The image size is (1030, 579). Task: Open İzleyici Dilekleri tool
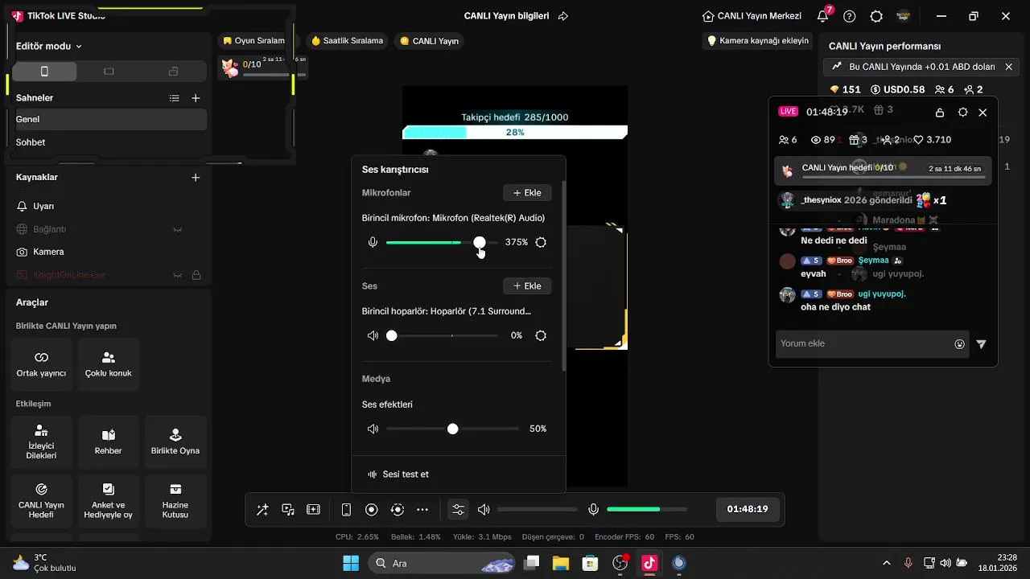point(42,442)
